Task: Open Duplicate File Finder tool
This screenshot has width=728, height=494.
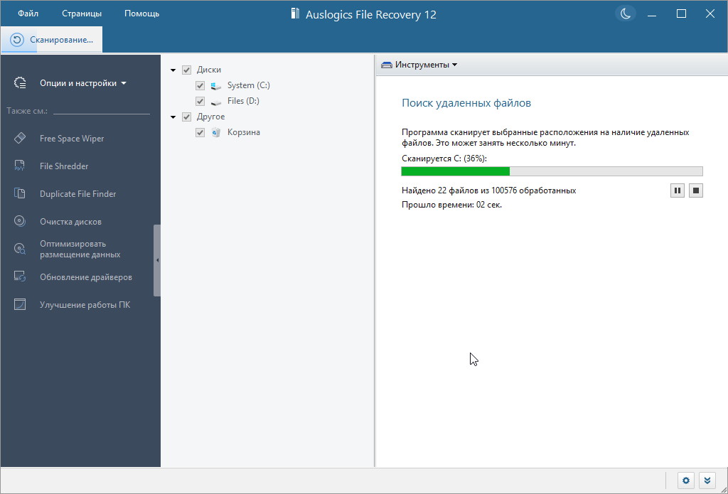Action: (78, 194)
